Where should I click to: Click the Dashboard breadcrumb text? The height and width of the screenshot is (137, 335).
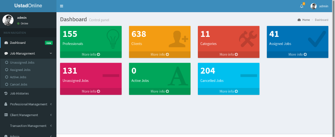(x=321, y=20)
